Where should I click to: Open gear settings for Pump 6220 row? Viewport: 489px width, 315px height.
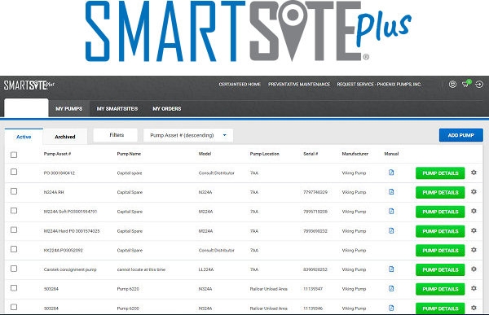click(x=474, y=288)
